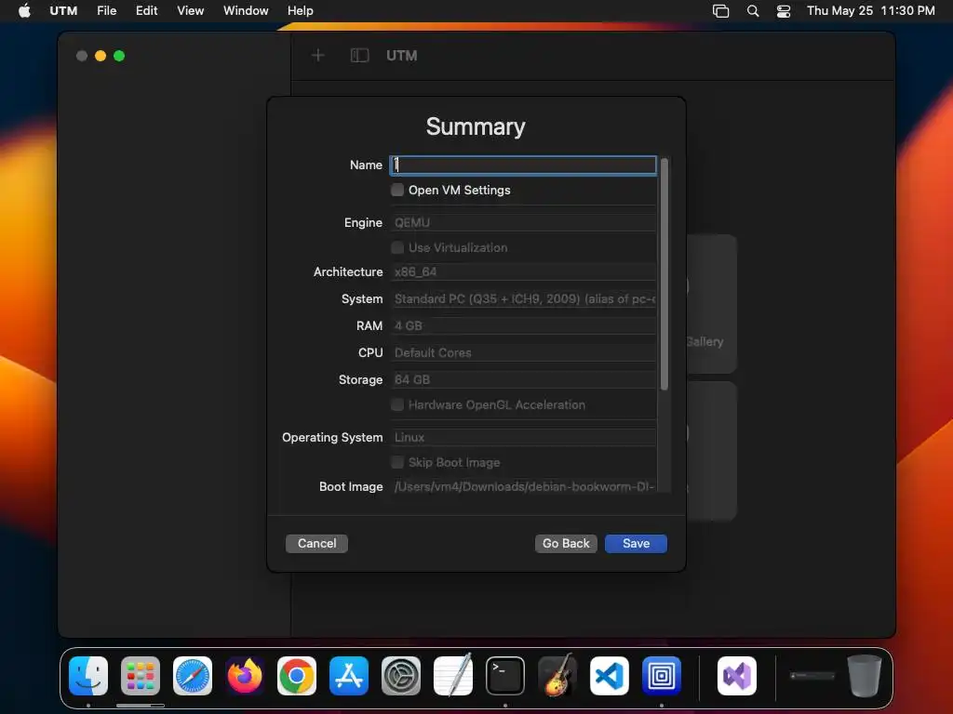Click the Engine field showing QEMU
The image size is (953, 714).
(523, 222)
